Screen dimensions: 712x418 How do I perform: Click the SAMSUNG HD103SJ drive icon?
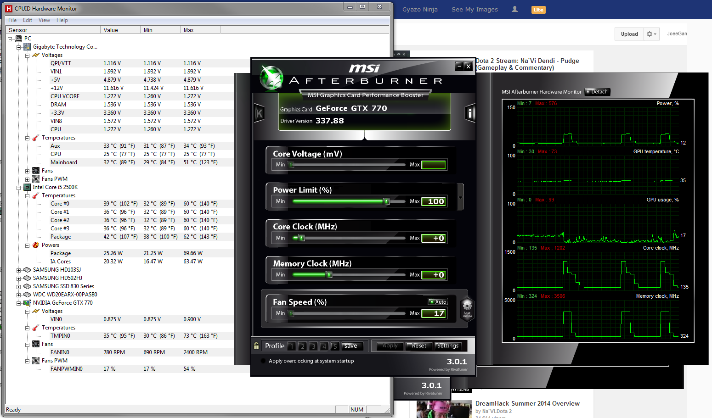click(27, 270)
